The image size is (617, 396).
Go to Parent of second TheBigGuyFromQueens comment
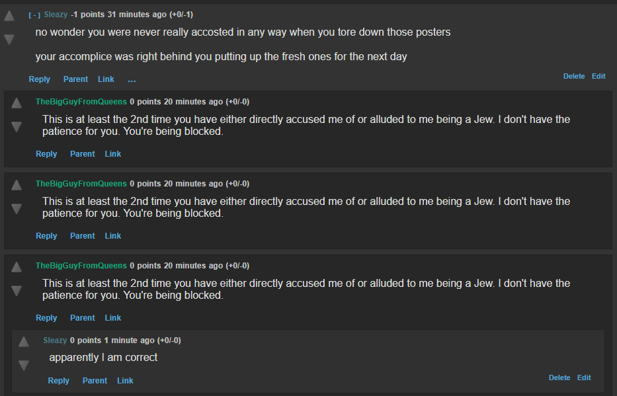point(82,236)
